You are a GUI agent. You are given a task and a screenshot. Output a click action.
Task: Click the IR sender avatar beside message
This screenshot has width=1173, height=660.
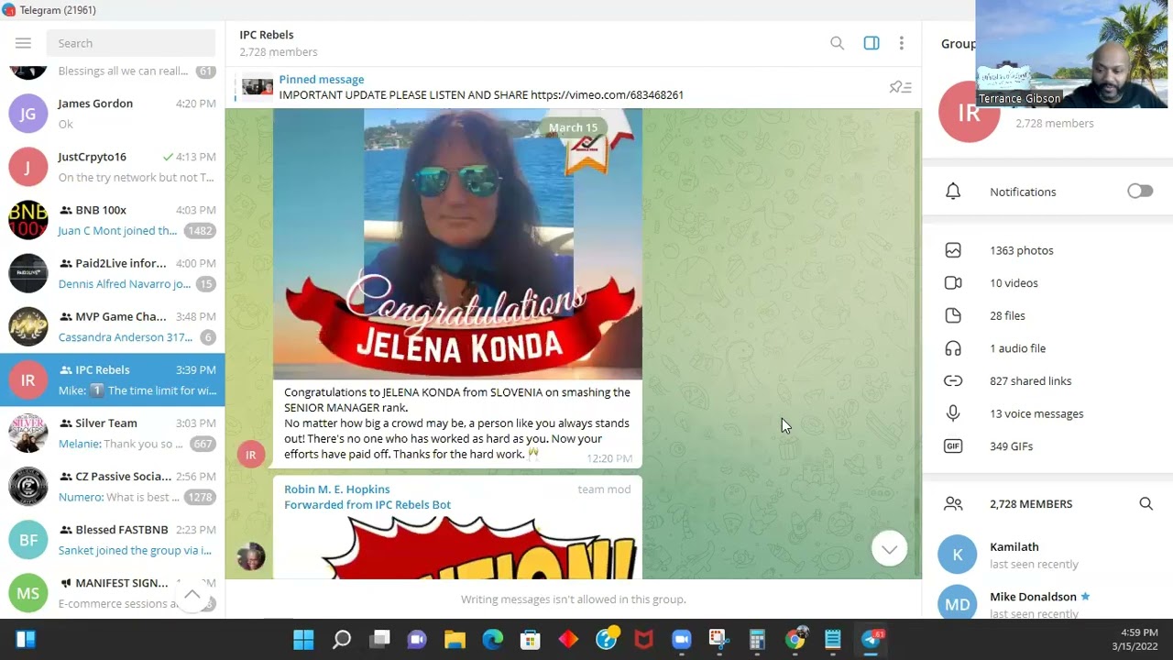coord(251,455)
